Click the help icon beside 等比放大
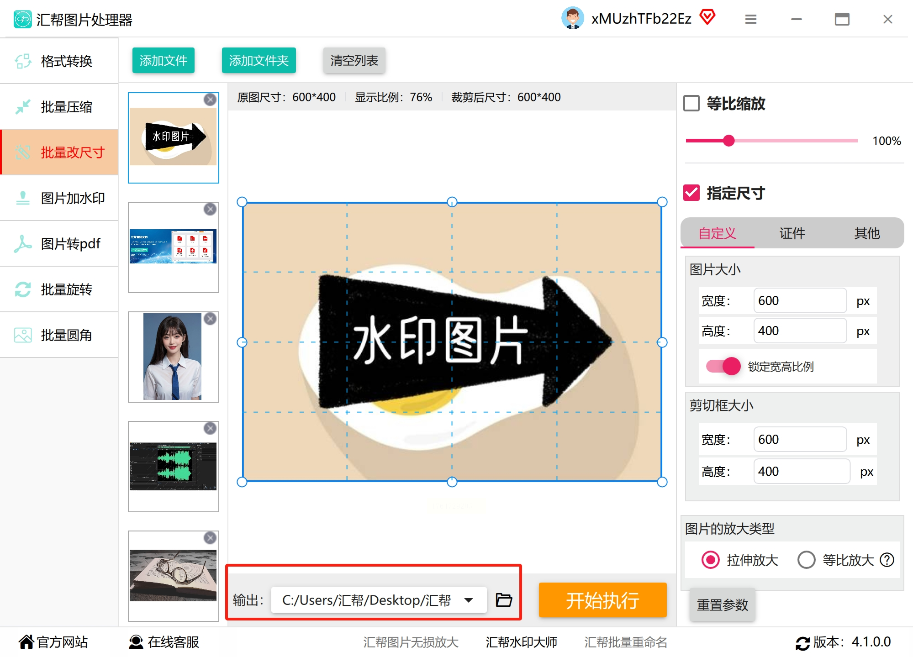 pyautogui.click(x=887, y=560)
